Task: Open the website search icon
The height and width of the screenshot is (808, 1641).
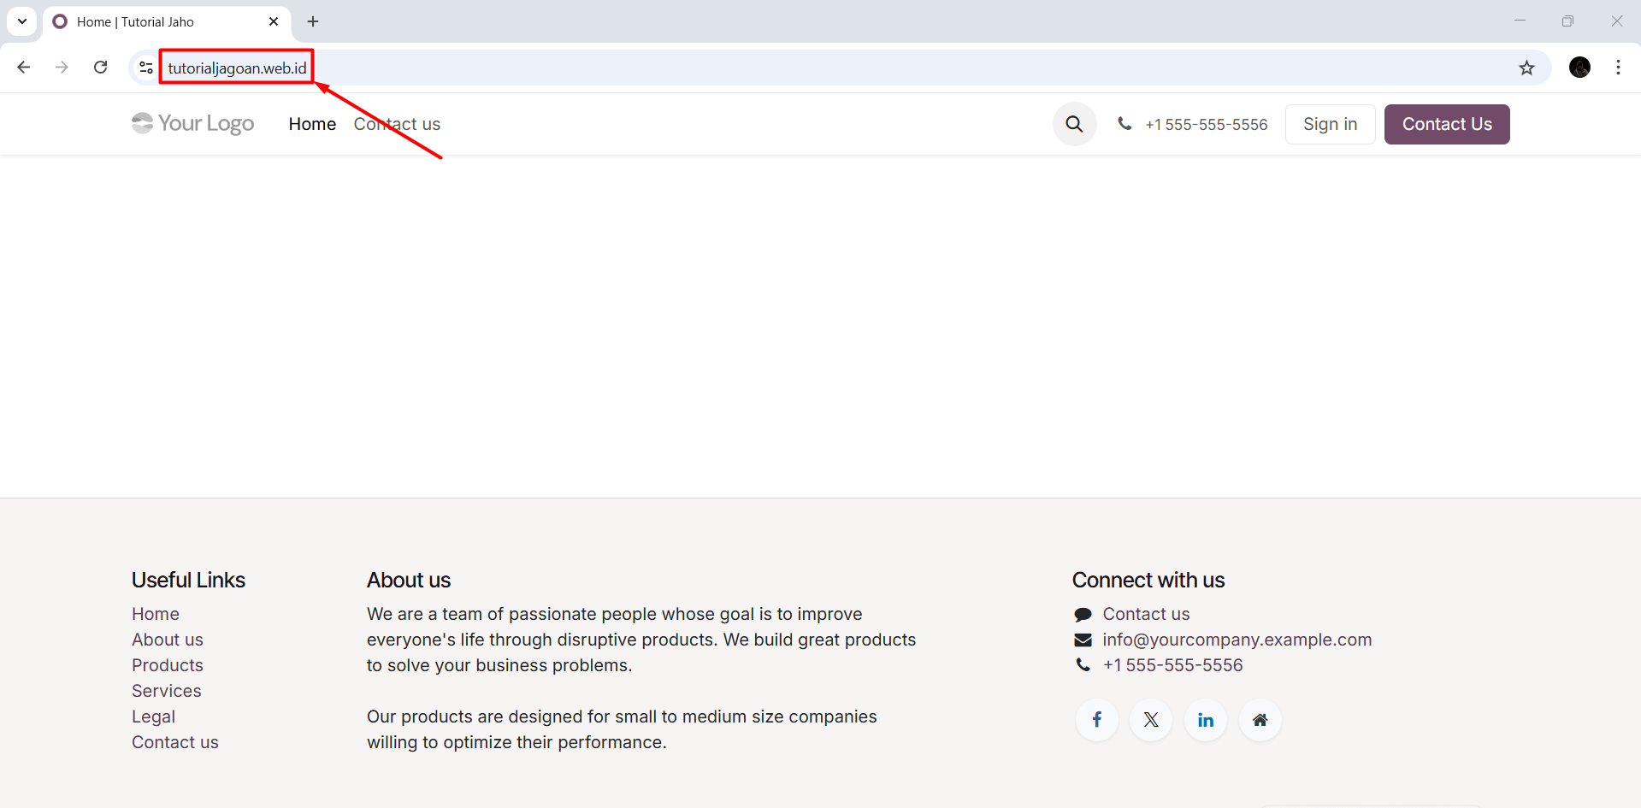Action: click(1074, 124)
